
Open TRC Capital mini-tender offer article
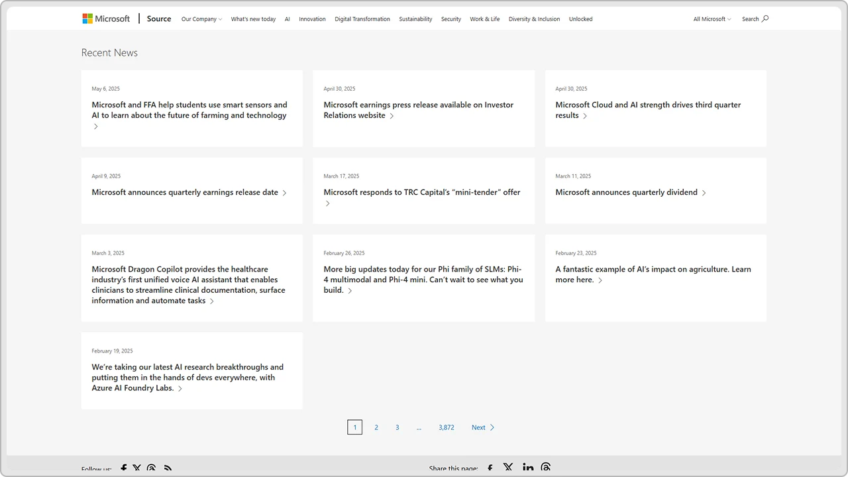(422, 192)
